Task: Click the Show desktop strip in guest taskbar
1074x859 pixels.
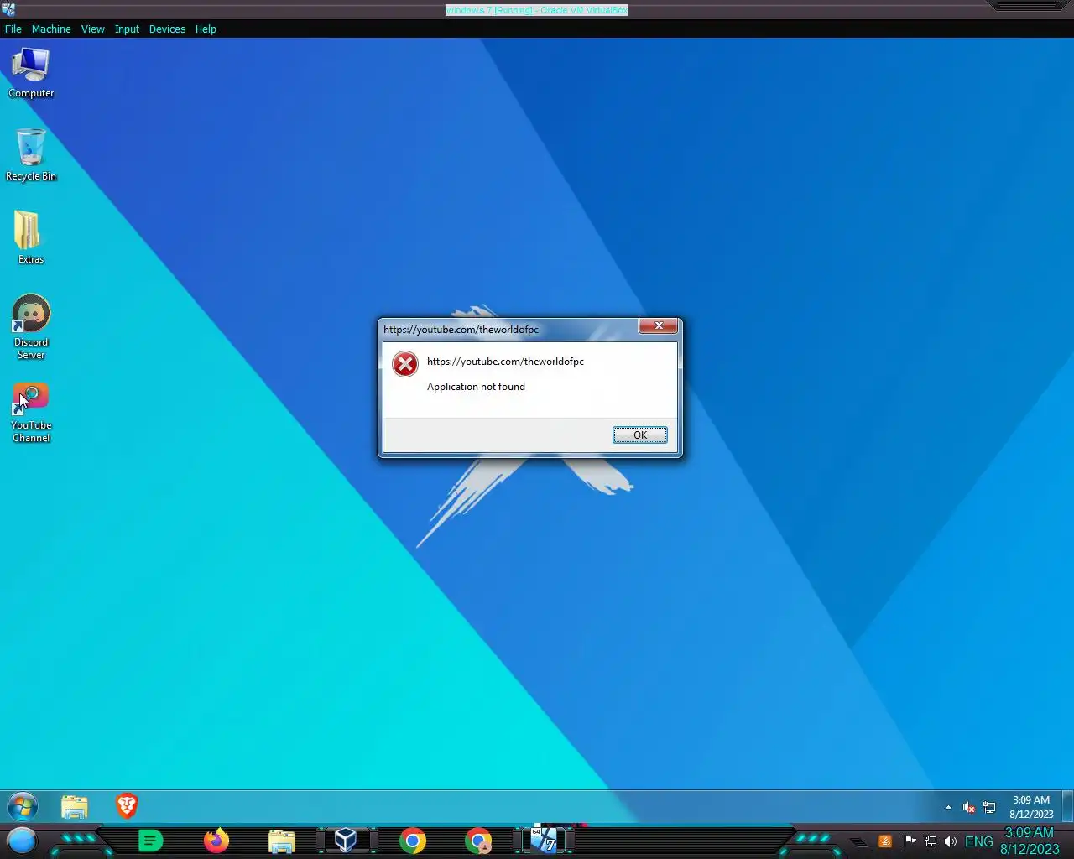Action: pyautogui.click(x=1068, y=807)
